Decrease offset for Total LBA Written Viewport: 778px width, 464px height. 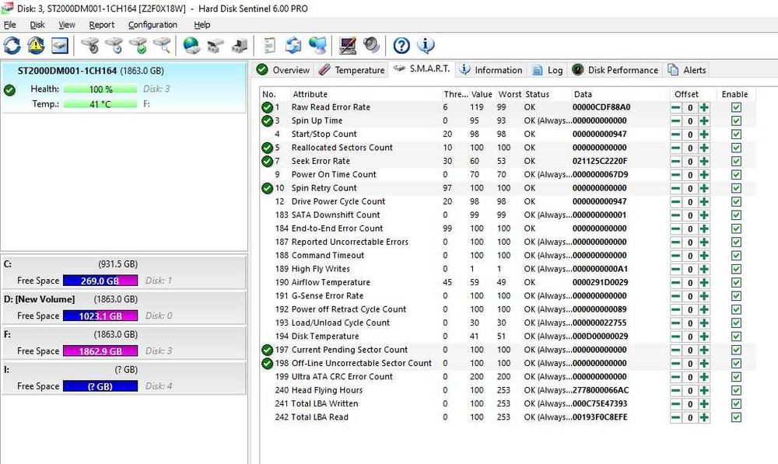pos(676,404)
